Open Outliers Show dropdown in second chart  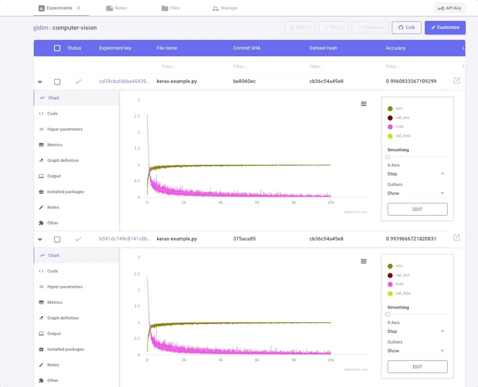click(416, 351)
